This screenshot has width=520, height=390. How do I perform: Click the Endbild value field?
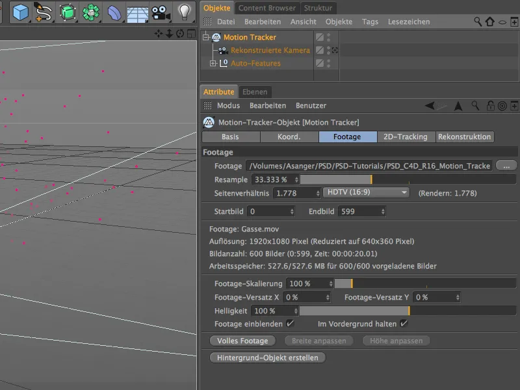coord(361,212)
